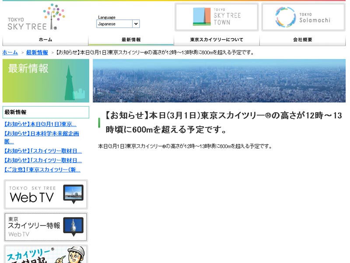
Task: Open the Tokyo Solamachi banner
Action: pos(303,17)
